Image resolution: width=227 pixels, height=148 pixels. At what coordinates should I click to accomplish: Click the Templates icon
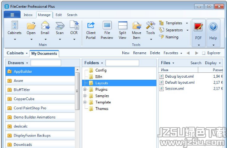161,23
